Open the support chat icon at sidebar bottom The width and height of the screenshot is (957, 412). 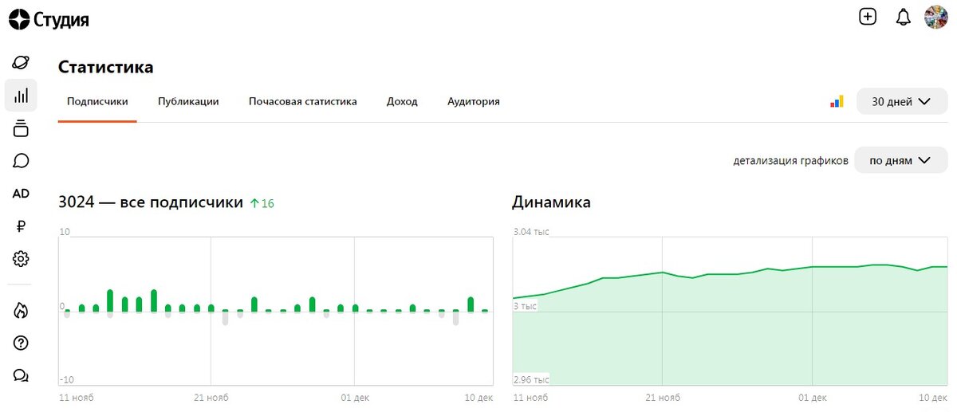click(x=21, y=376)
